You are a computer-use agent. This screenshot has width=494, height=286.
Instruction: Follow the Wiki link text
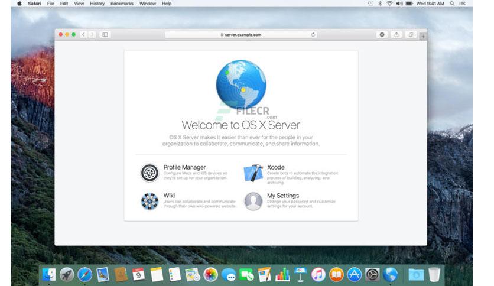169,196
